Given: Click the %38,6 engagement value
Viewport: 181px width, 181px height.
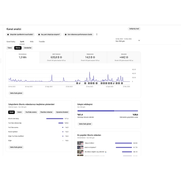Looking at the screenshot, I should 135,115.
